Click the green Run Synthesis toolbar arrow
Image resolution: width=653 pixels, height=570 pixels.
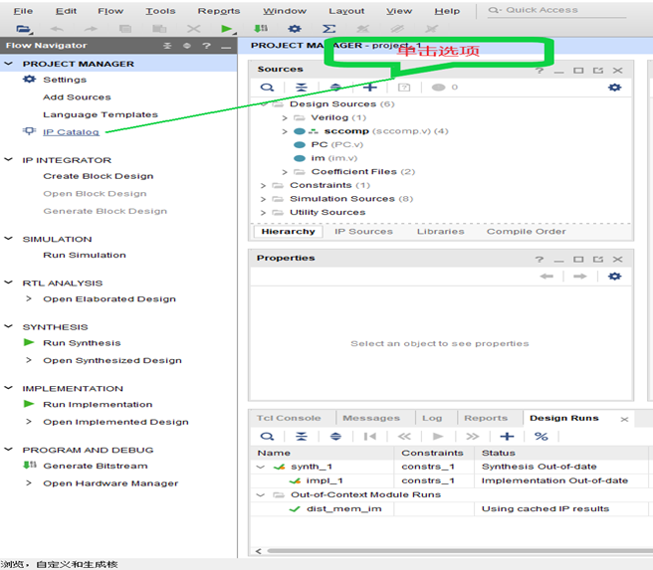pyautogui.click(x=228, y=29)
